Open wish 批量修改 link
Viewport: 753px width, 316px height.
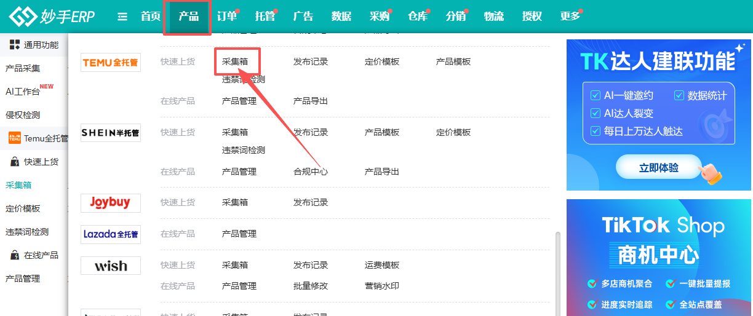(311, 286)
